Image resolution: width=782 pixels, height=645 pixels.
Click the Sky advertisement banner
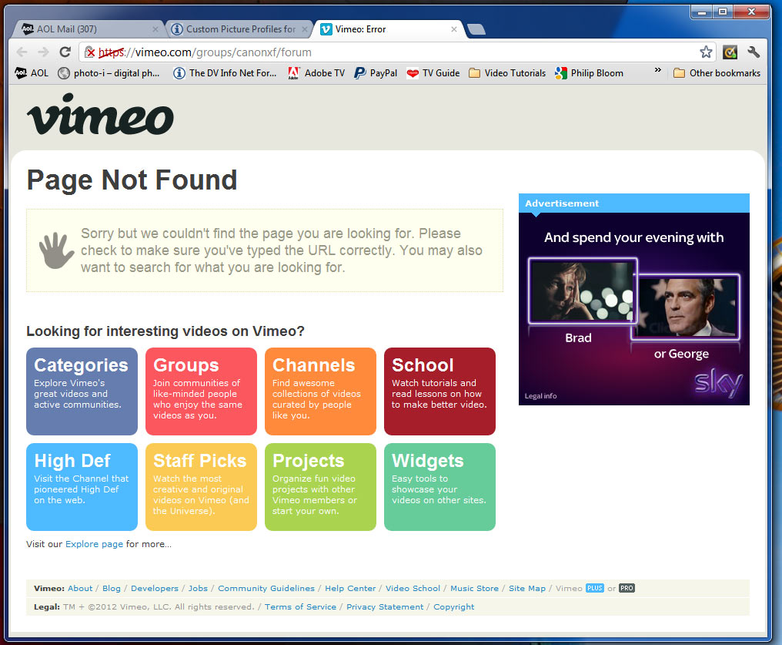[x=634, y=309]
